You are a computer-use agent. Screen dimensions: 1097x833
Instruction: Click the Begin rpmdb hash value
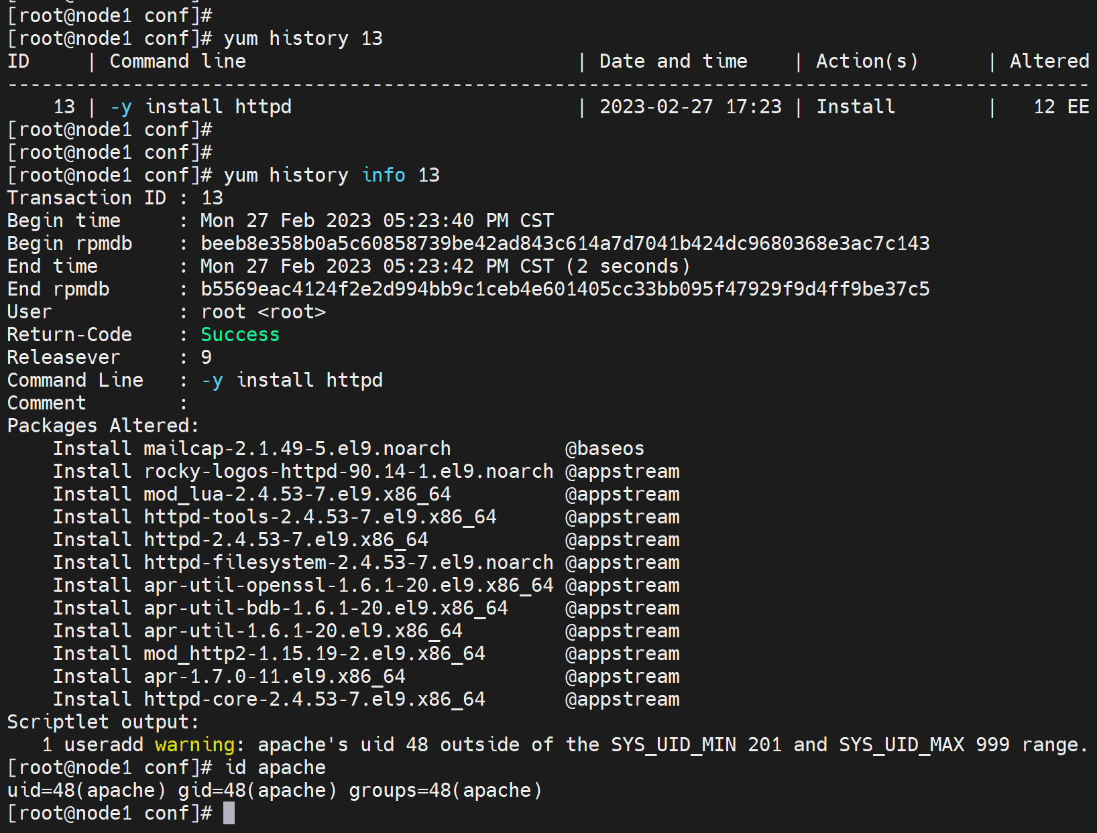[565, 243]
